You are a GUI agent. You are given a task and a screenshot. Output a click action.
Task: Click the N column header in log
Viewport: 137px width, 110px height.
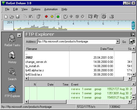(x=33, y=85)
